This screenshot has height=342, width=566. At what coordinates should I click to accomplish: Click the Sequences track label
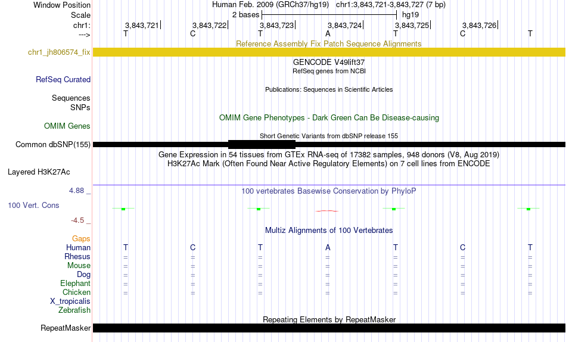[x=71, y=98]
